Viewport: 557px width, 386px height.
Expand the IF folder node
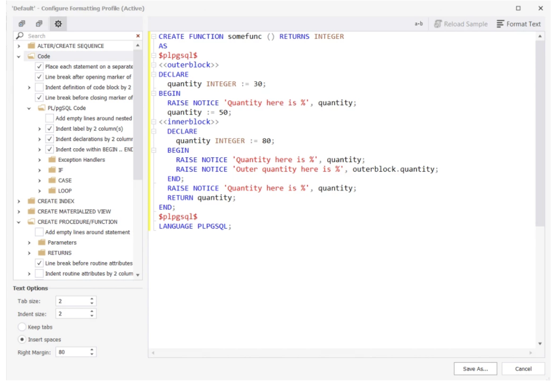[40, 170]
